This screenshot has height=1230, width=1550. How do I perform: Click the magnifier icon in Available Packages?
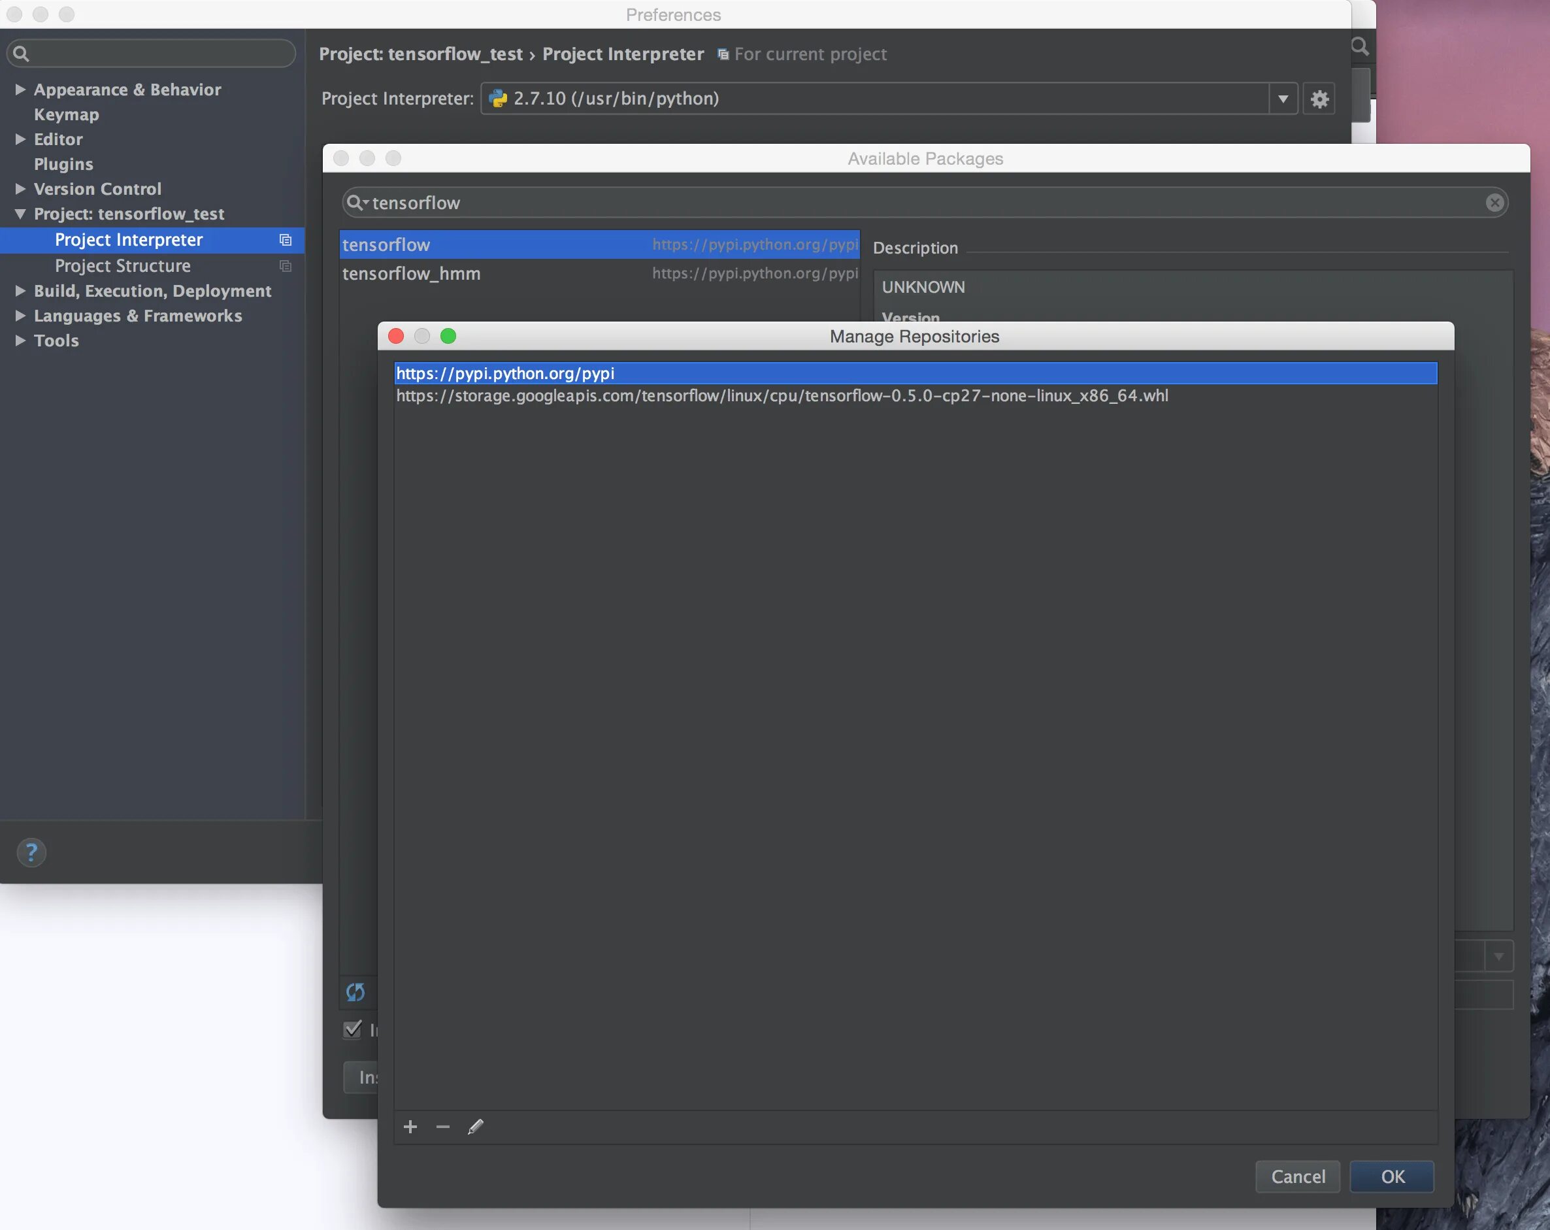[355, 203]
